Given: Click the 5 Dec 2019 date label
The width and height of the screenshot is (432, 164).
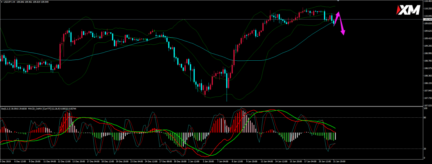Looking at the screenshot, I should pyautogui.click(x=5, y=162).
